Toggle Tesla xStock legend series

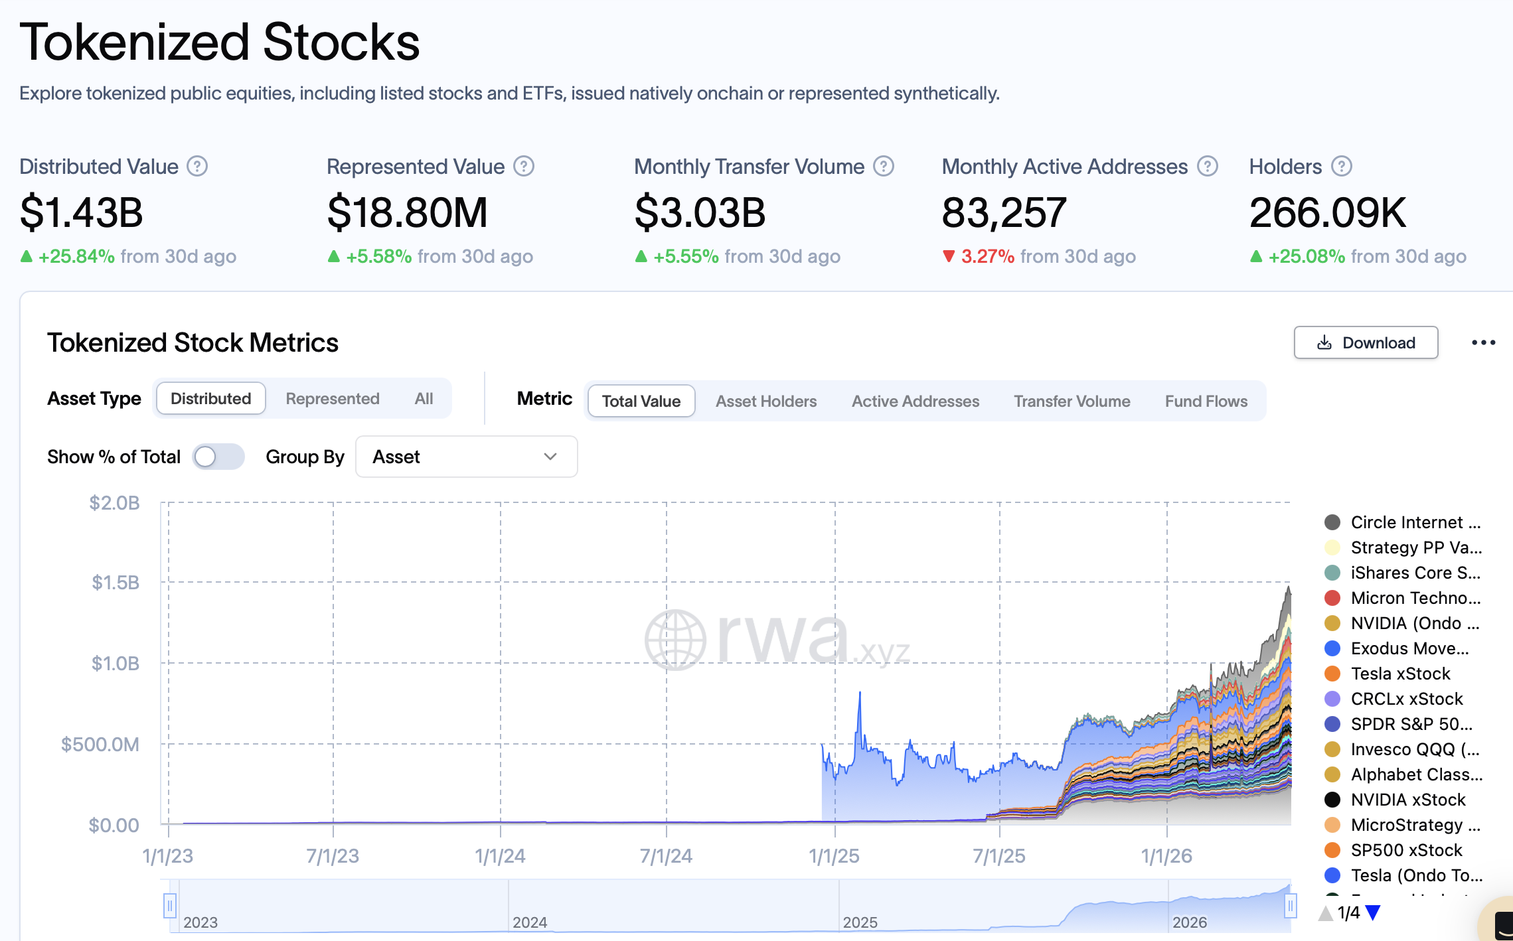click(1388, 674)
